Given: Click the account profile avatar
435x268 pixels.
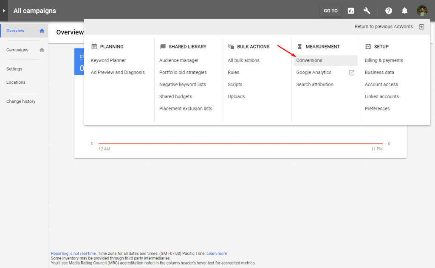Looking at the screenshot, I should point(422,11).
